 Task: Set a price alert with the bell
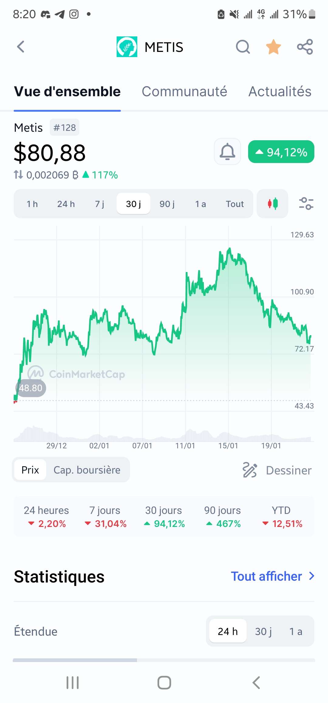point(227,152)
